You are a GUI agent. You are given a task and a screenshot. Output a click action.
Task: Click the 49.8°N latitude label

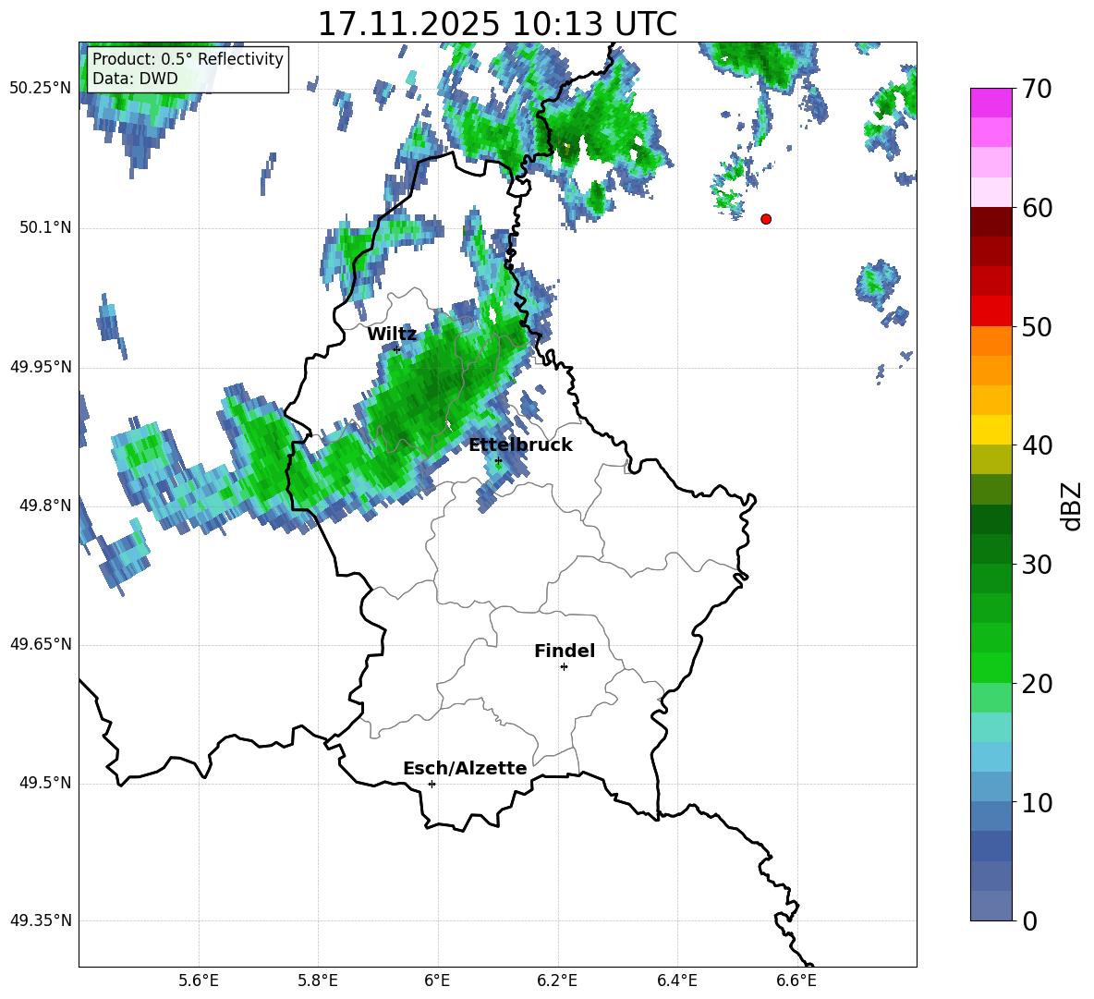pyautogui.click(x=45, y=506)
